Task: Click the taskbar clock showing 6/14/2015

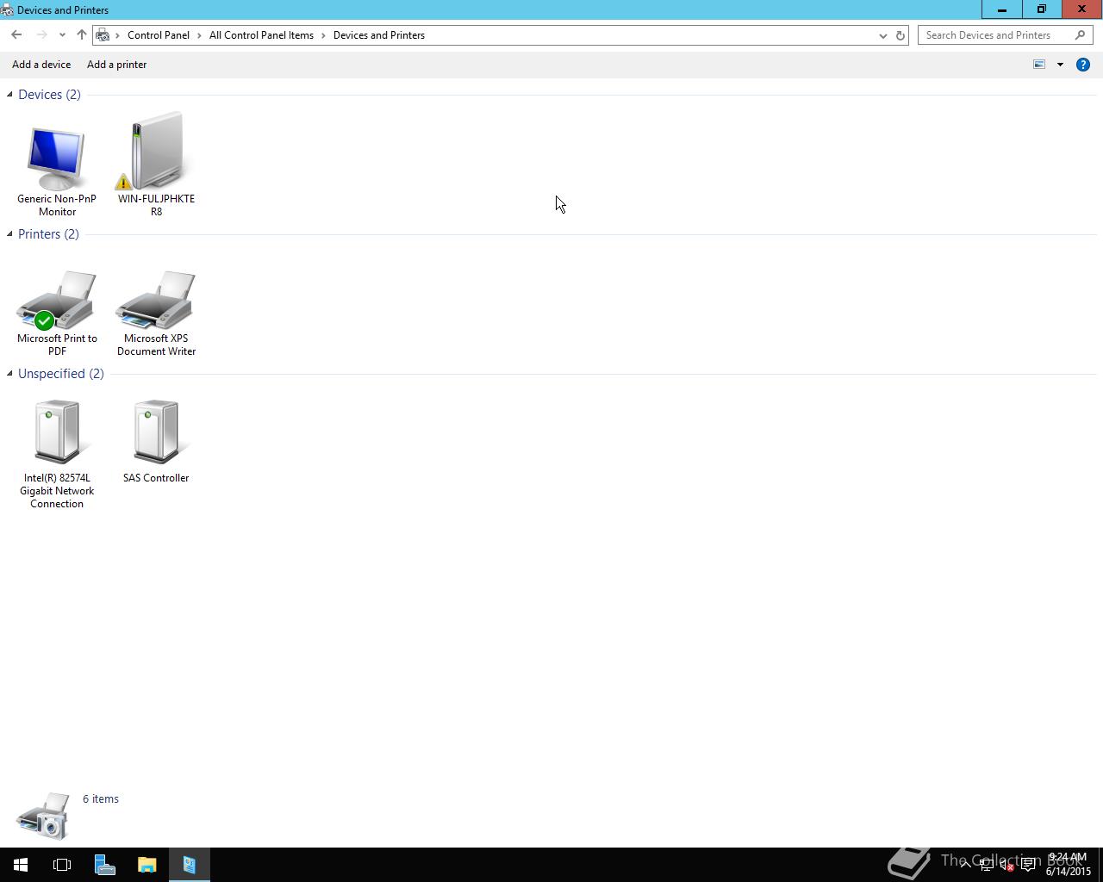Action: [1069, 865]
